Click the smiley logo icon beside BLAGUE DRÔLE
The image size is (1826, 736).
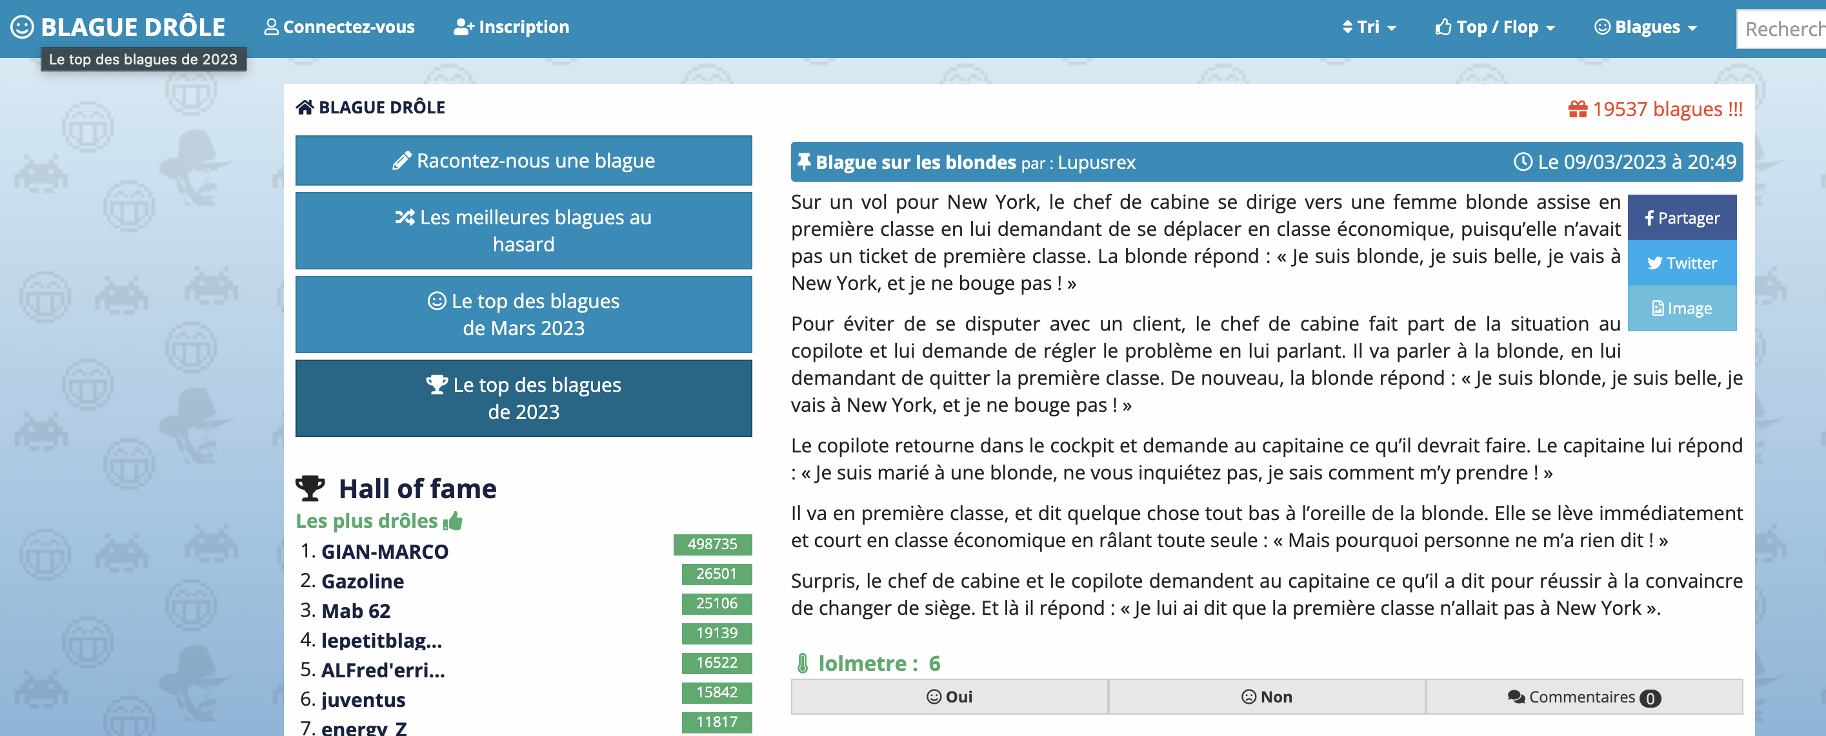pyautogui.click(x=22, y=27)
